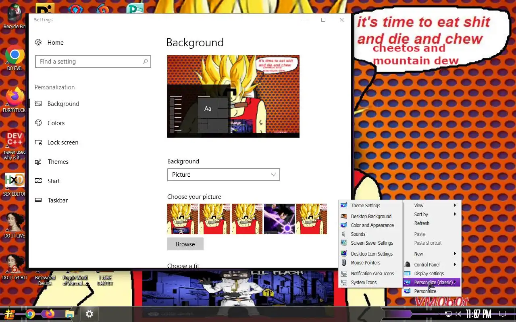Image resolution: width=516 pixels, height=322 pixels.
Task: Choose Refresh from the context menu
Action: pyautogui.click(x=431, y=223)
